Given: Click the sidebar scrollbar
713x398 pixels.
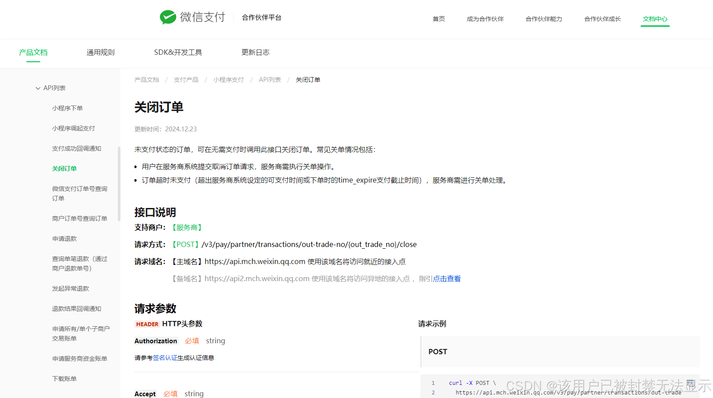Looking at the screenshot, I should tap(119, 184).
